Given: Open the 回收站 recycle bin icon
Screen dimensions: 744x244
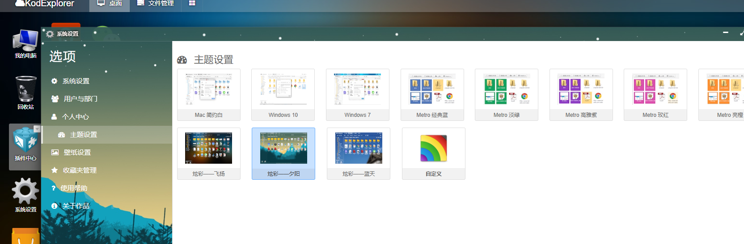Looking at the screenshot, I should (25, 93).
